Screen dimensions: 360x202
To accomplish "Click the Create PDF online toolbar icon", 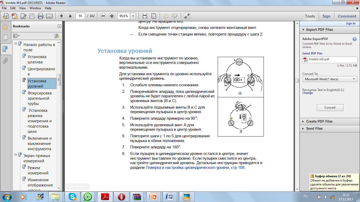I will [14, 16].
